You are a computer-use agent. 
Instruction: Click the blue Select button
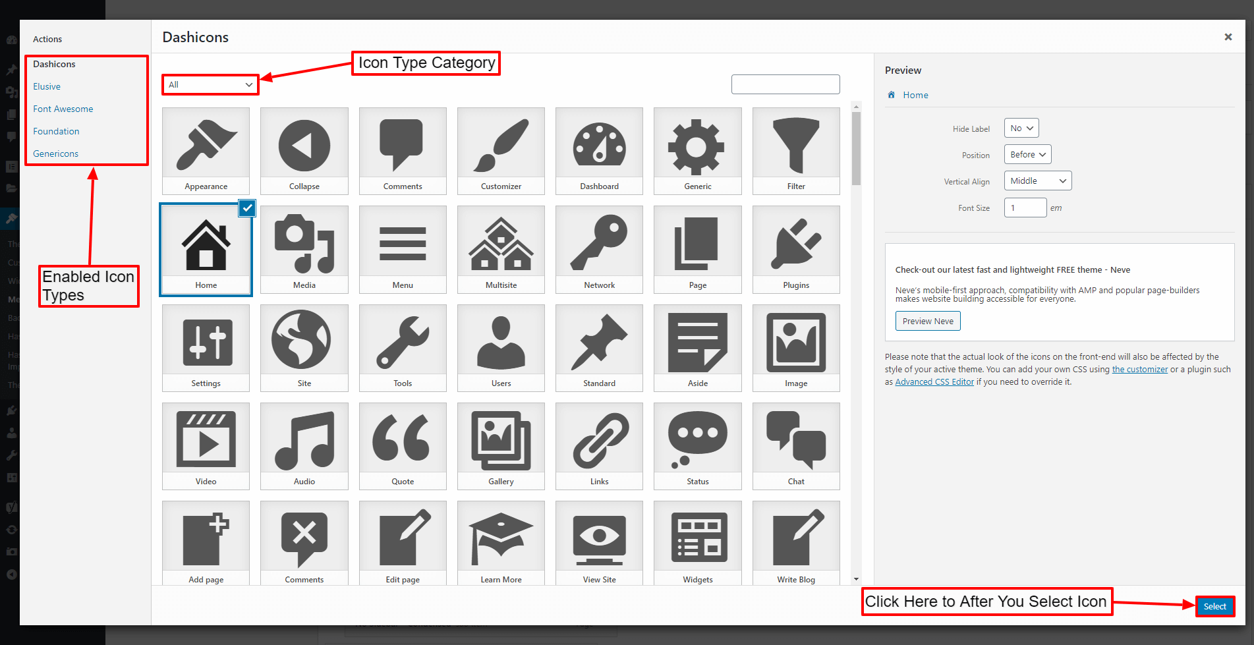point(1214,606)
